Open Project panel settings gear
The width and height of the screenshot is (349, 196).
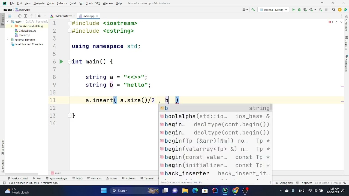point(39,16)
